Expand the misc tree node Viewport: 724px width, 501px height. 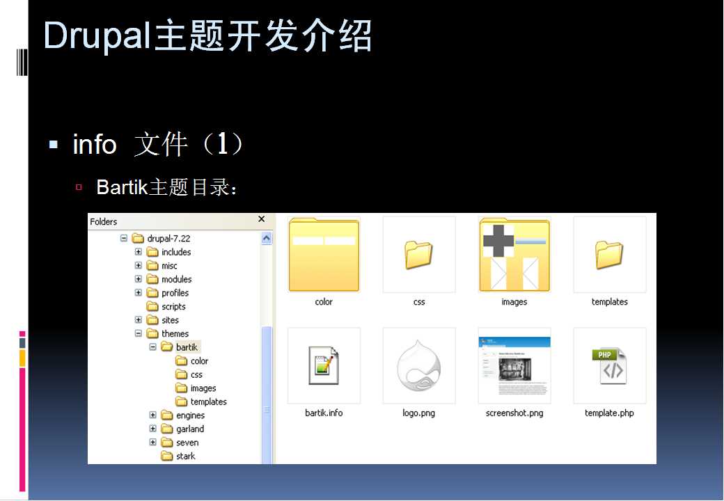[138, 266]
